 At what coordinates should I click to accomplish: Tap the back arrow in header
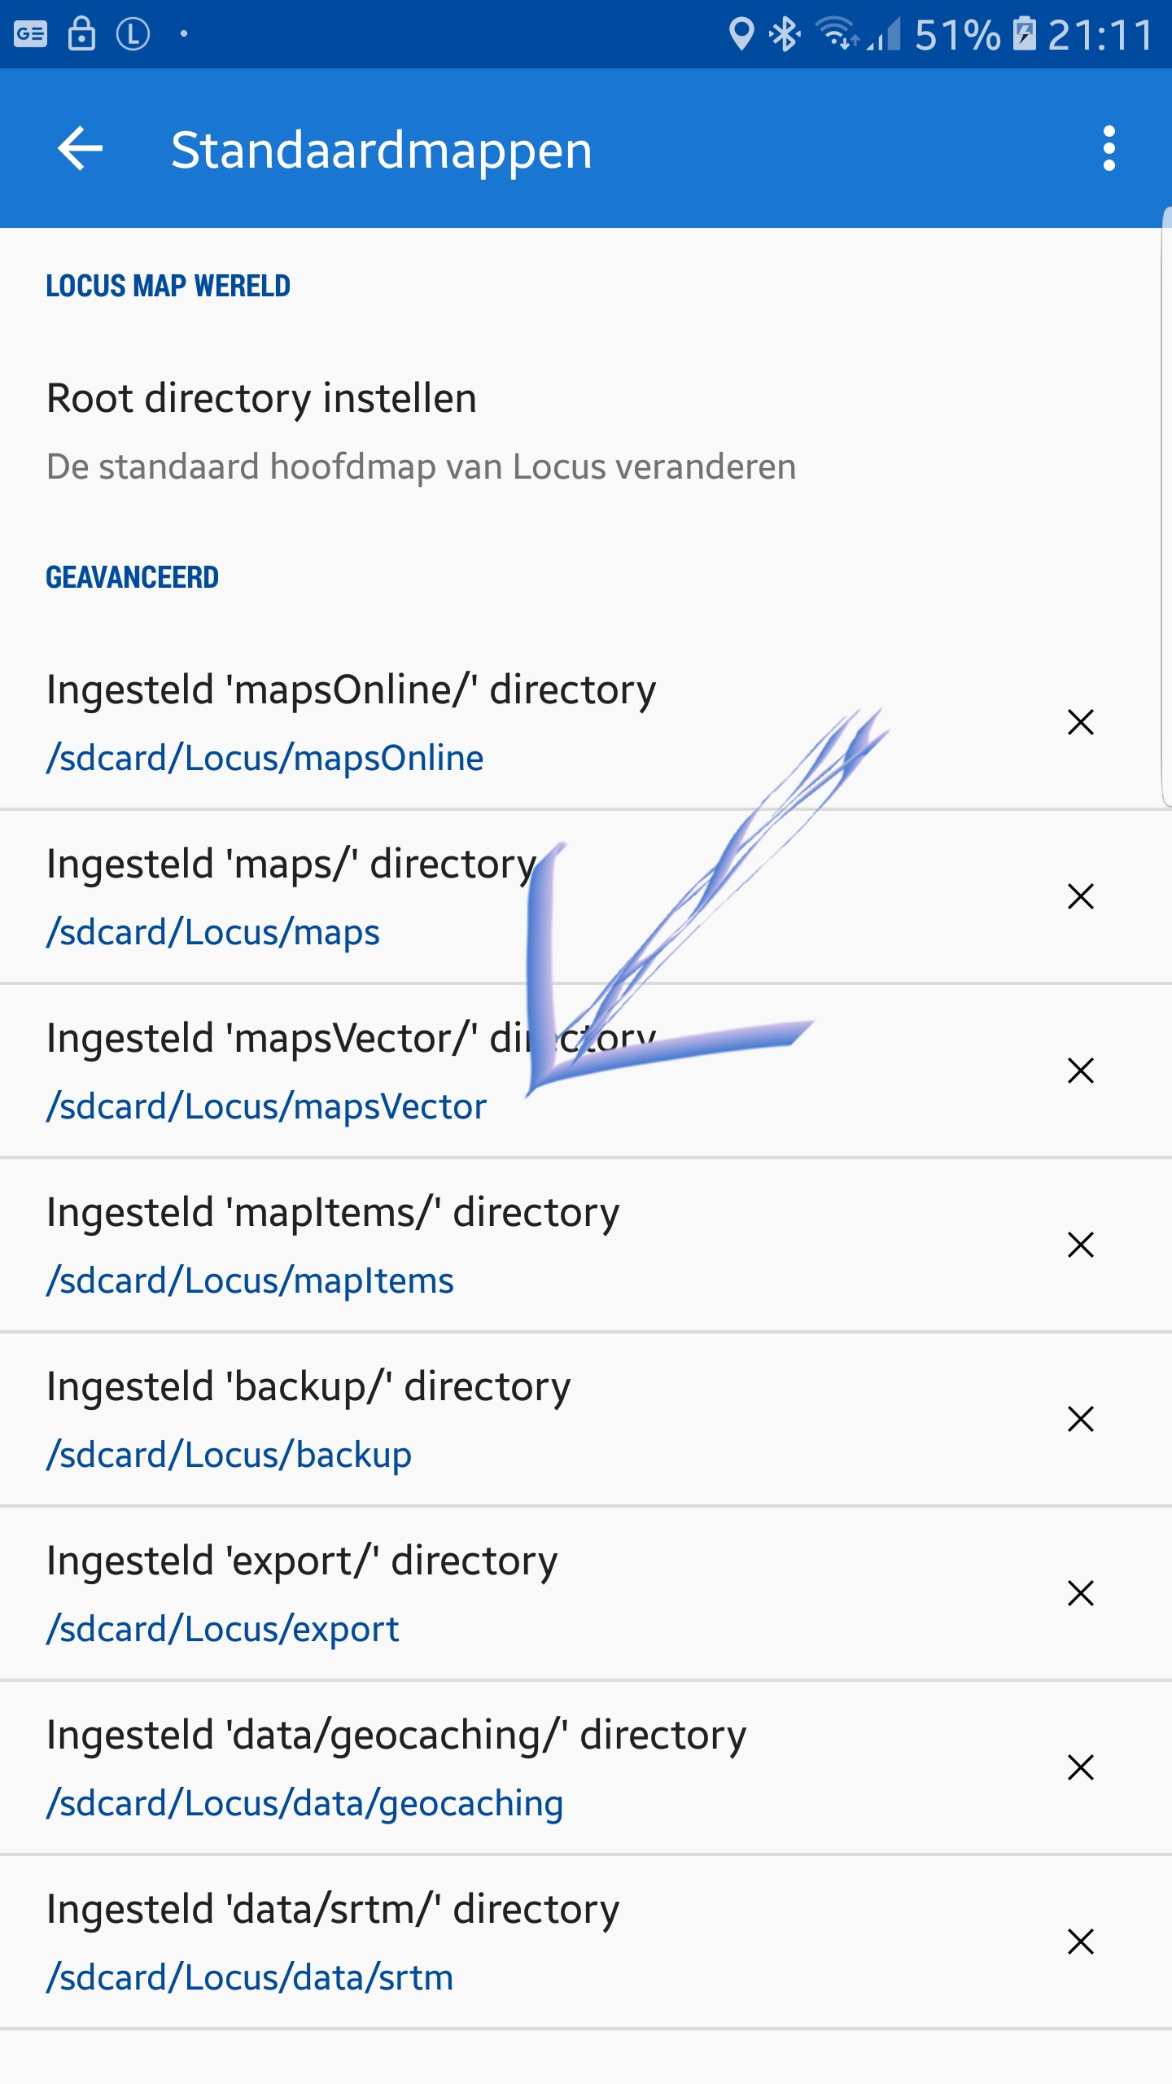pyautogui.click(x=80, y=149)
